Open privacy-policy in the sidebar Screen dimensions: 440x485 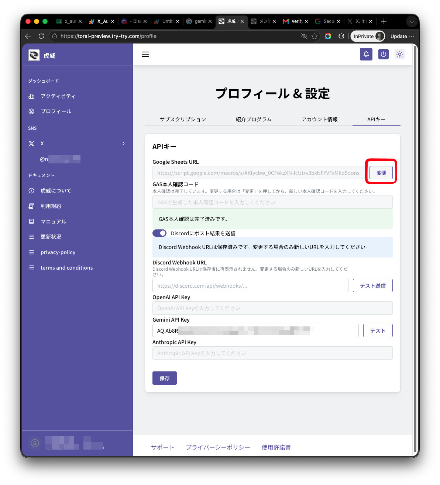coord(58,252)
